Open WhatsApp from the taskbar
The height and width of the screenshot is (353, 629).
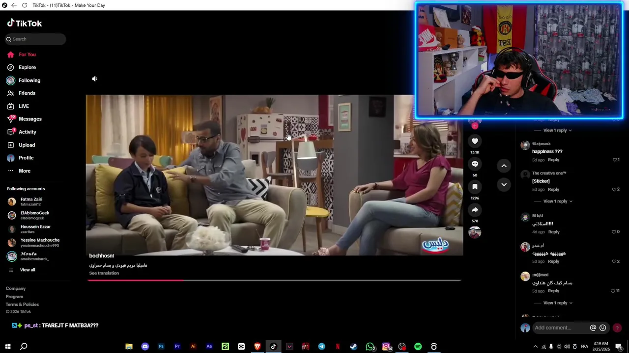(370, 347)
